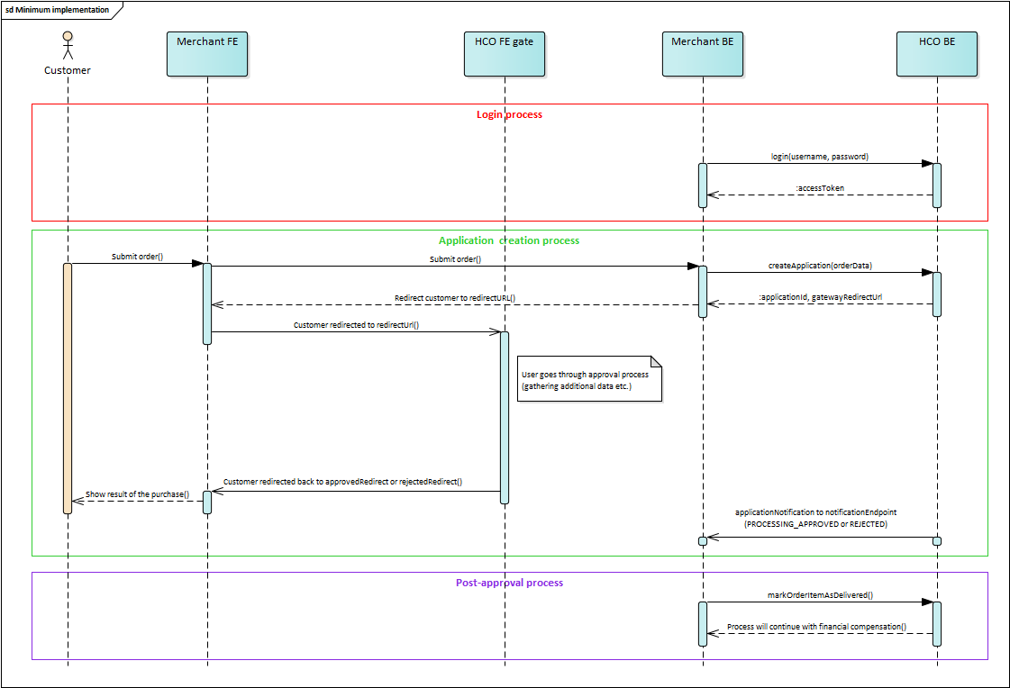This screenshot has width=1010, height=688.
Task: Click the Customer actor stick figure
Action: click(x=68, y=45)
